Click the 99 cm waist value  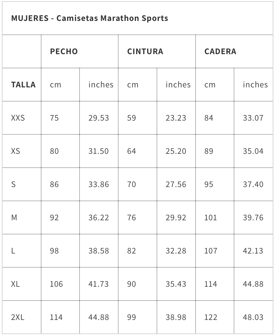click(x=131, y=317)
